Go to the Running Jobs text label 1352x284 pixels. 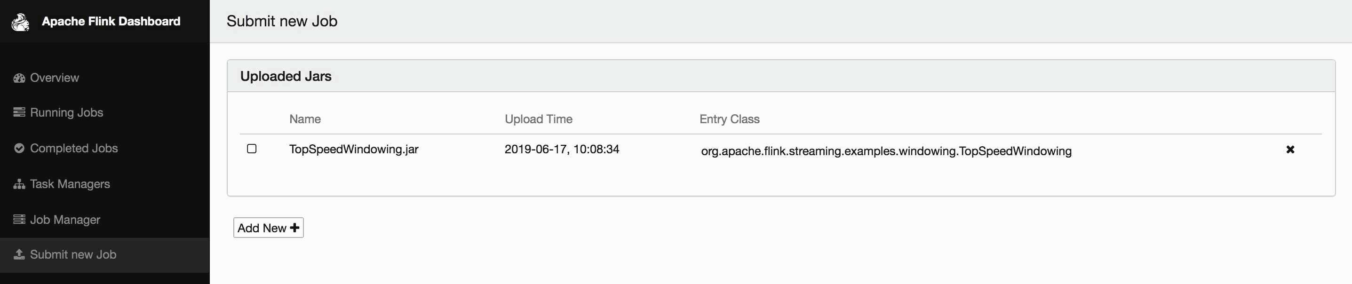tap(67, 112)
